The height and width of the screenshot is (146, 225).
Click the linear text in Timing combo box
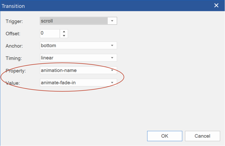47,58
